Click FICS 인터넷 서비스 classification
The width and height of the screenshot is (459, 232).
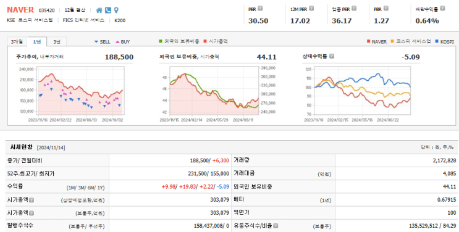point(83,20)
